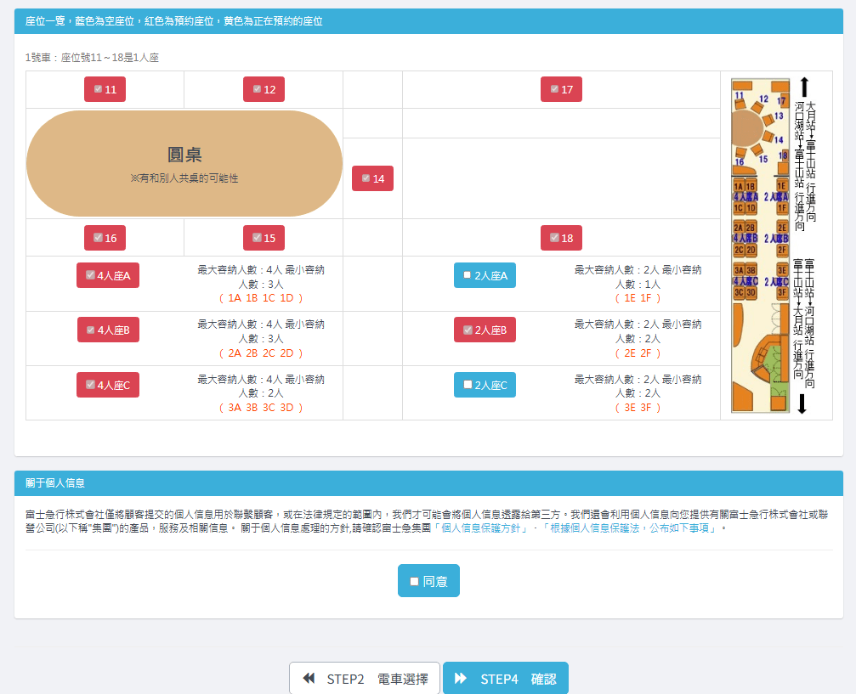Proceed to STEP4 確認

pos(506,679)
